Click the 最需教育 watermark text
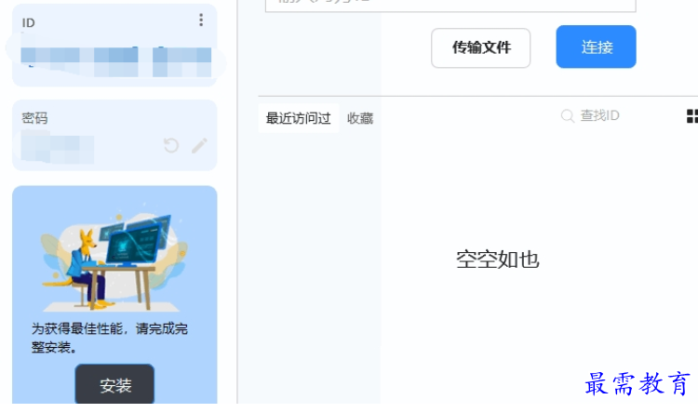The image size is (698, 413). 638,383
